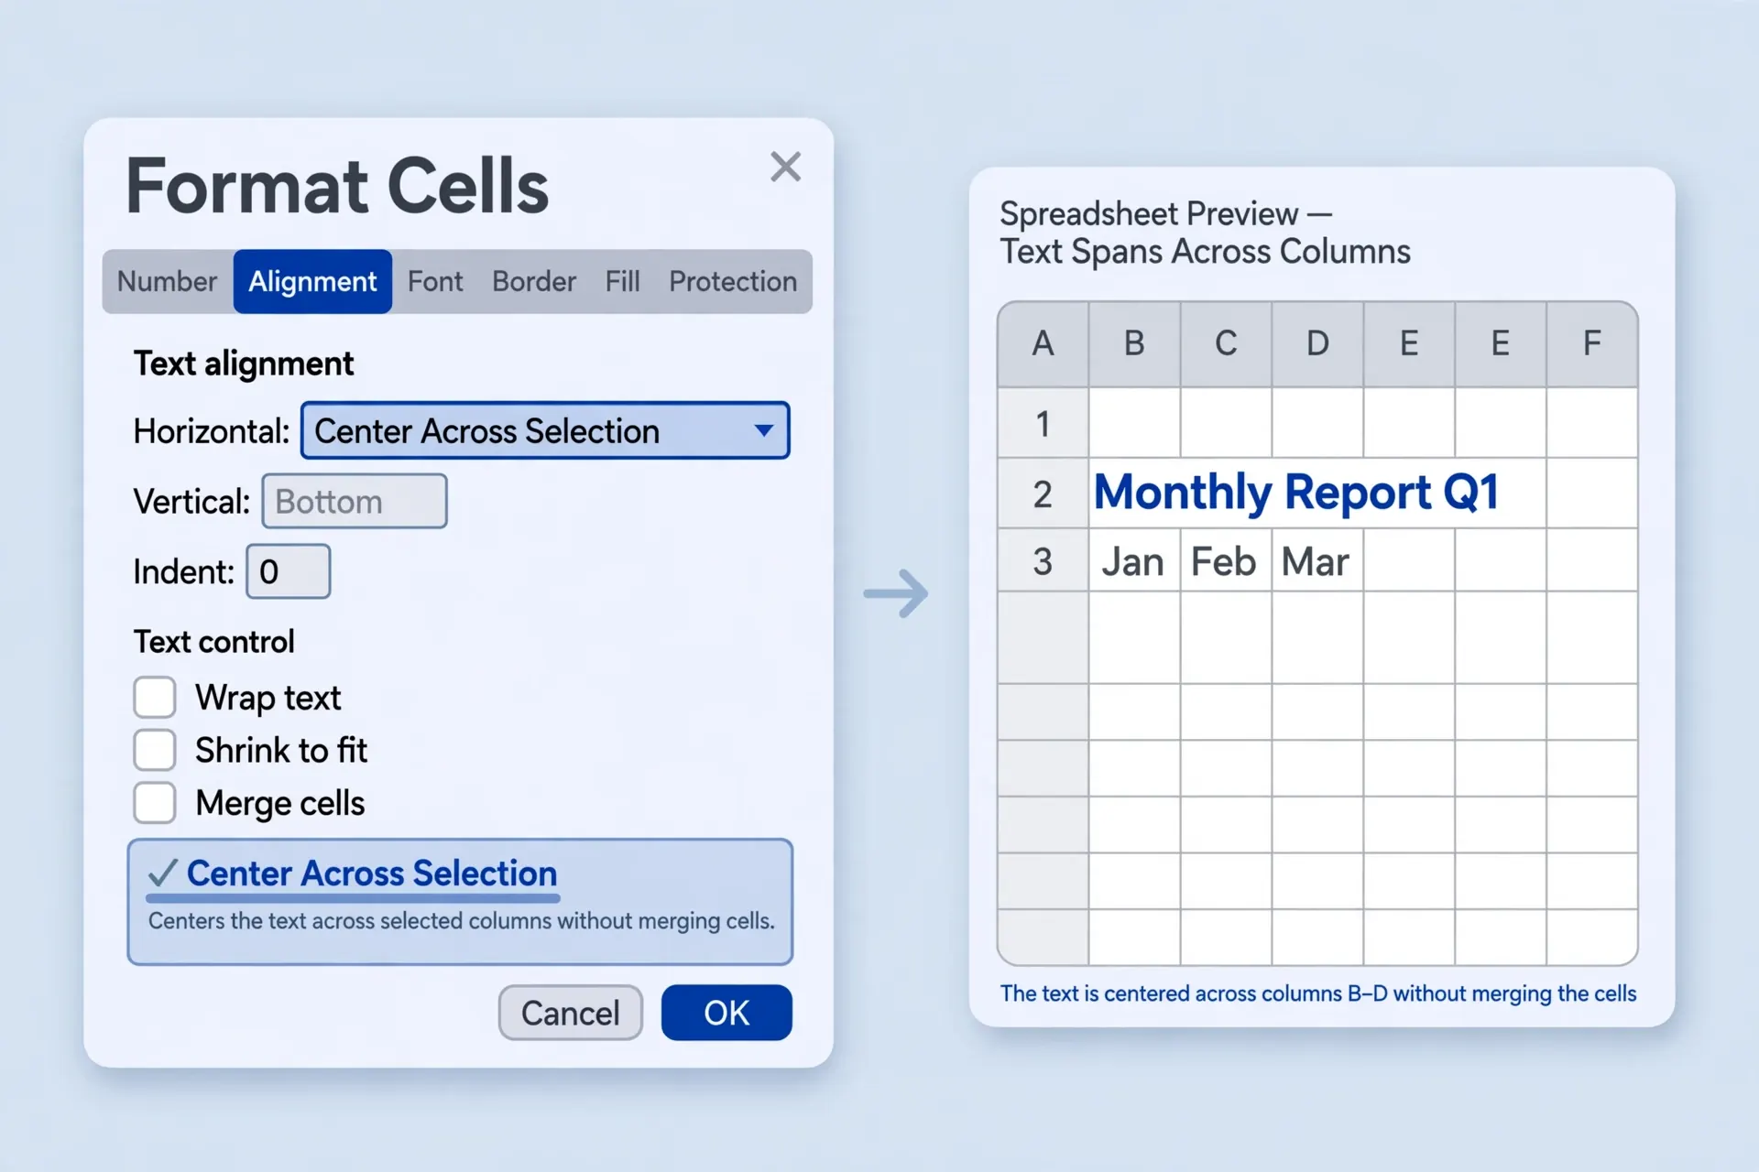Viewport: 1759px width, 1172px height.
Task: Click the Mar cell
Action: point(1317,560)
